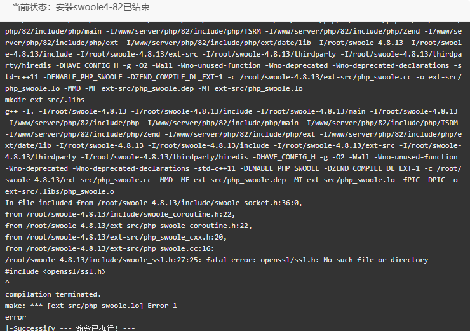This screenshot has width=470, height=331.
Task: Click the standalone 'error' line near the bottom
Action: coord(16,317)
